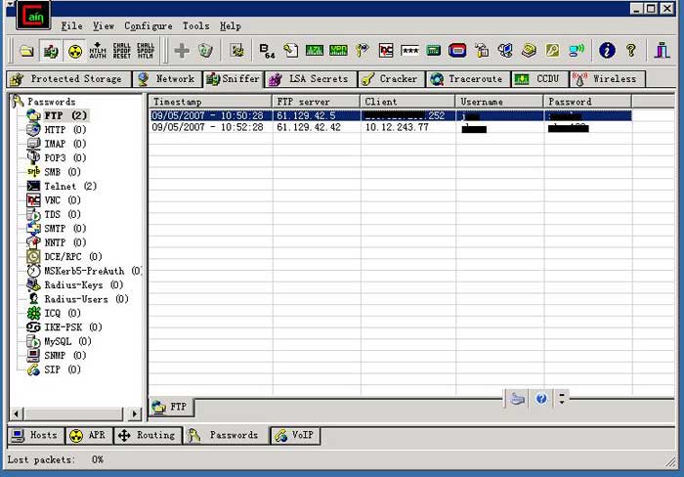Open the floating toolbar options arrows
The height and width of the screenshot is (477, 684).
pyautogui.click(x=562, y=398)
